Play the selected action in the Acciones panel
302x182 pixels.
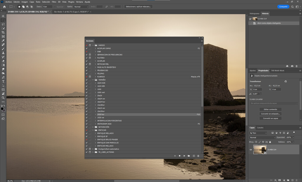pyautogui.click(x=184, y=155)
